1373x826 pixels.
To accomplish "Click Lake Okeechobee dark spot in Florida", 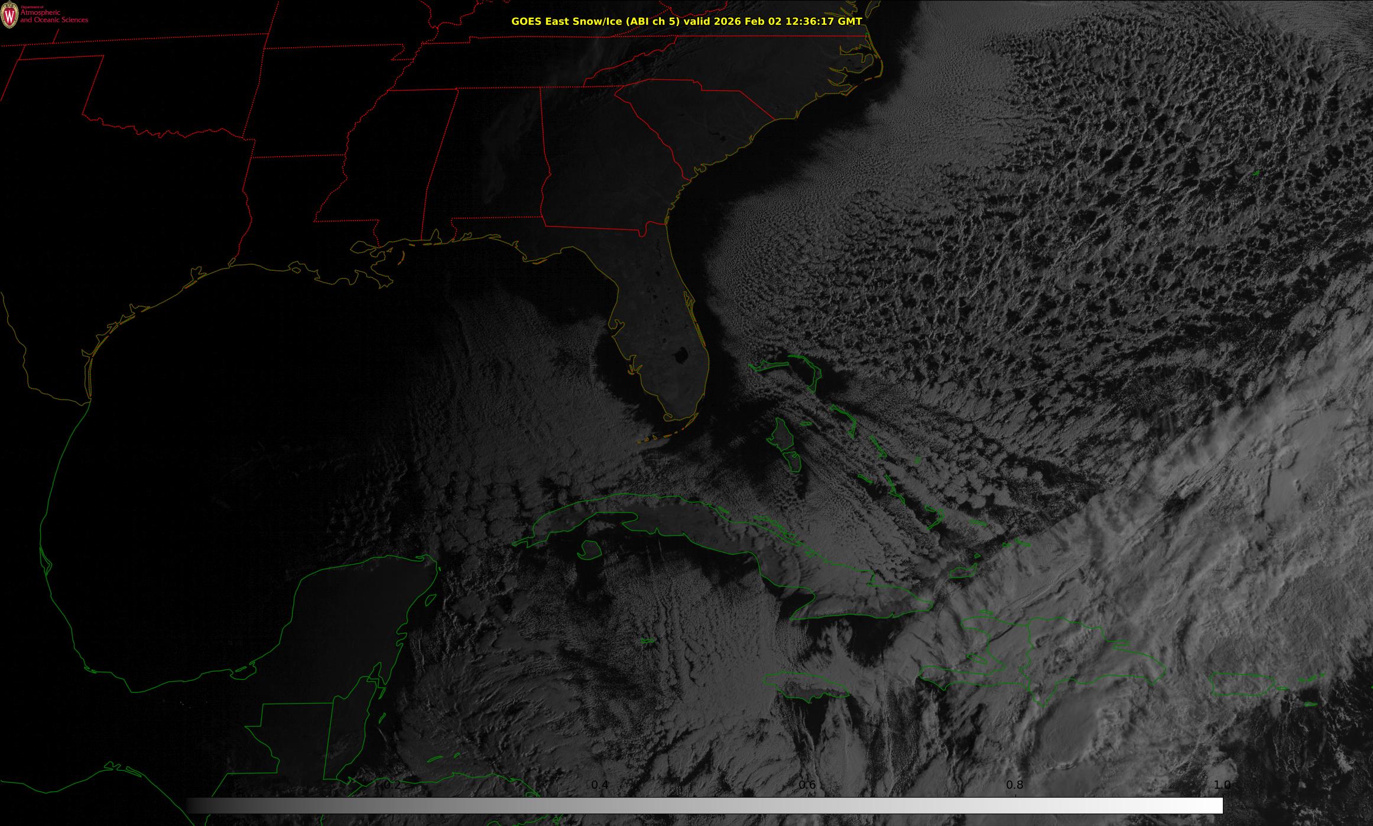I will (680, 355).
